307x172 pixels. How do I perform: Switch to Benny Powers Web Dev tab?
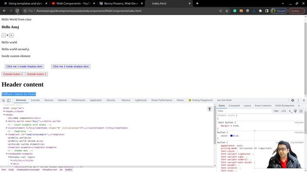pyautogui.click(x=121, y=3)
